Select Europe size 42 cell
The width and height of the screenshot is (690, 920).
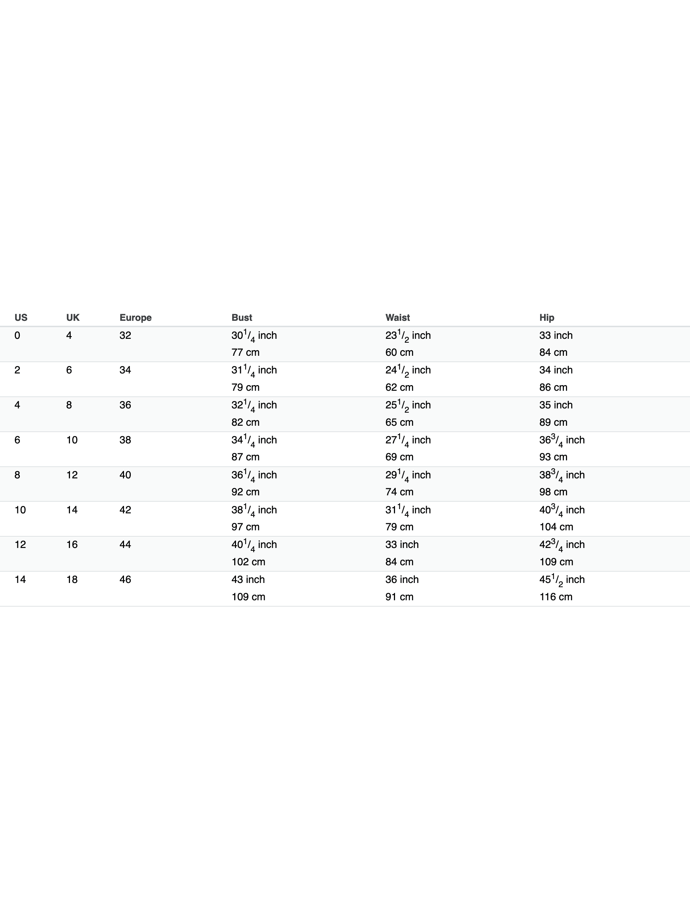tap(125, 509)
